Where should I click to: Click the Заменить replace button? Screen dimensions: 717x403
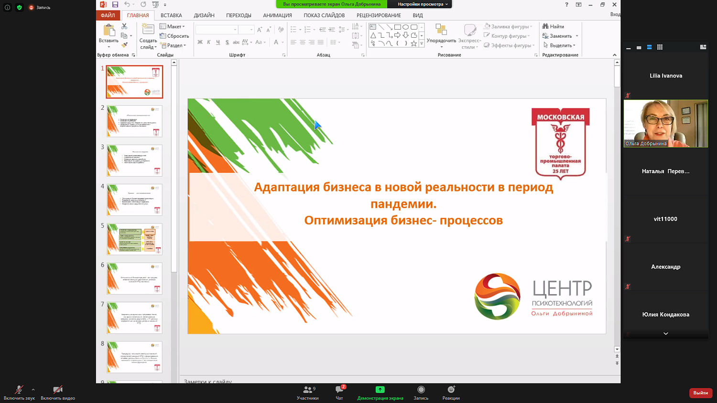(x=560, y=36)
